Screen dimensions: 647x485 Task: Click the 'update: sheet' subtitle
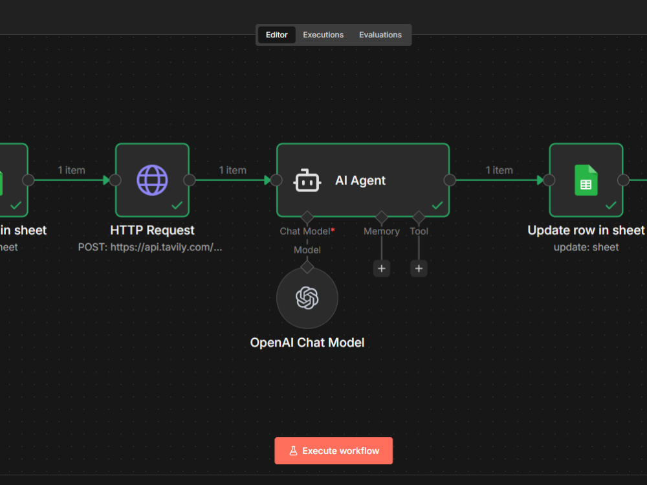[x=586, y=247]
